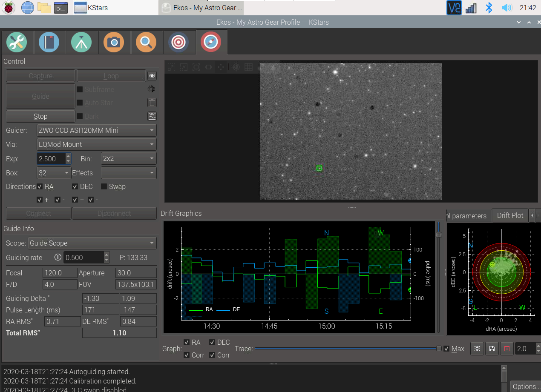Open the Bin 2x2 dropdown
Image resolution: width=541 pixels, height=392 pixels.
(x=129, y=158)
